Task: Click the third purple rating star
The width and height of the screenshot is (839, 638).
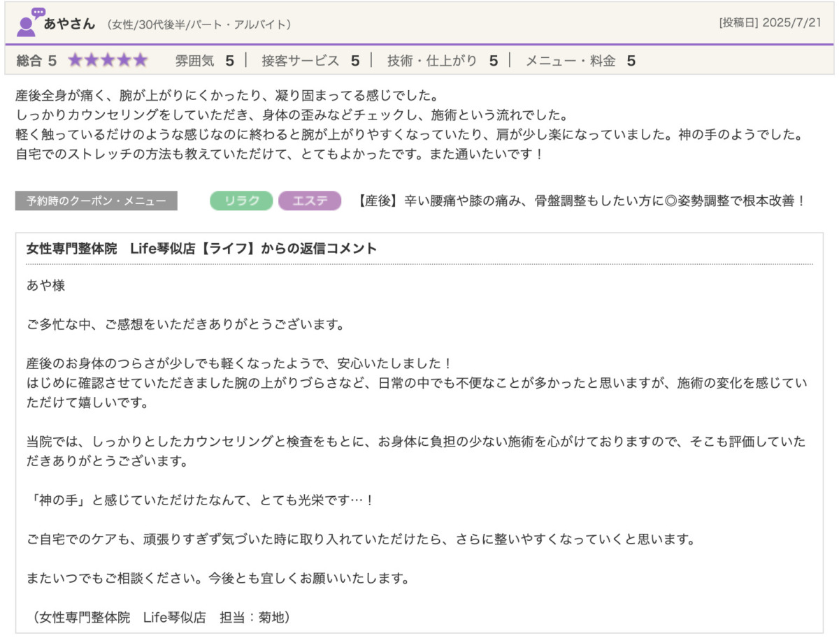Action: pos(108,61)
